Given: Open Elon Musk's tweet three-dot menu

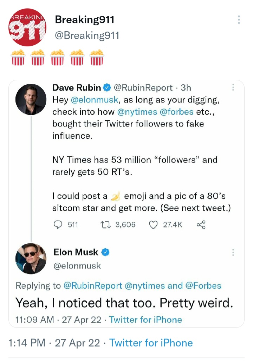Looking at the screenshot, I should point(233,252).
